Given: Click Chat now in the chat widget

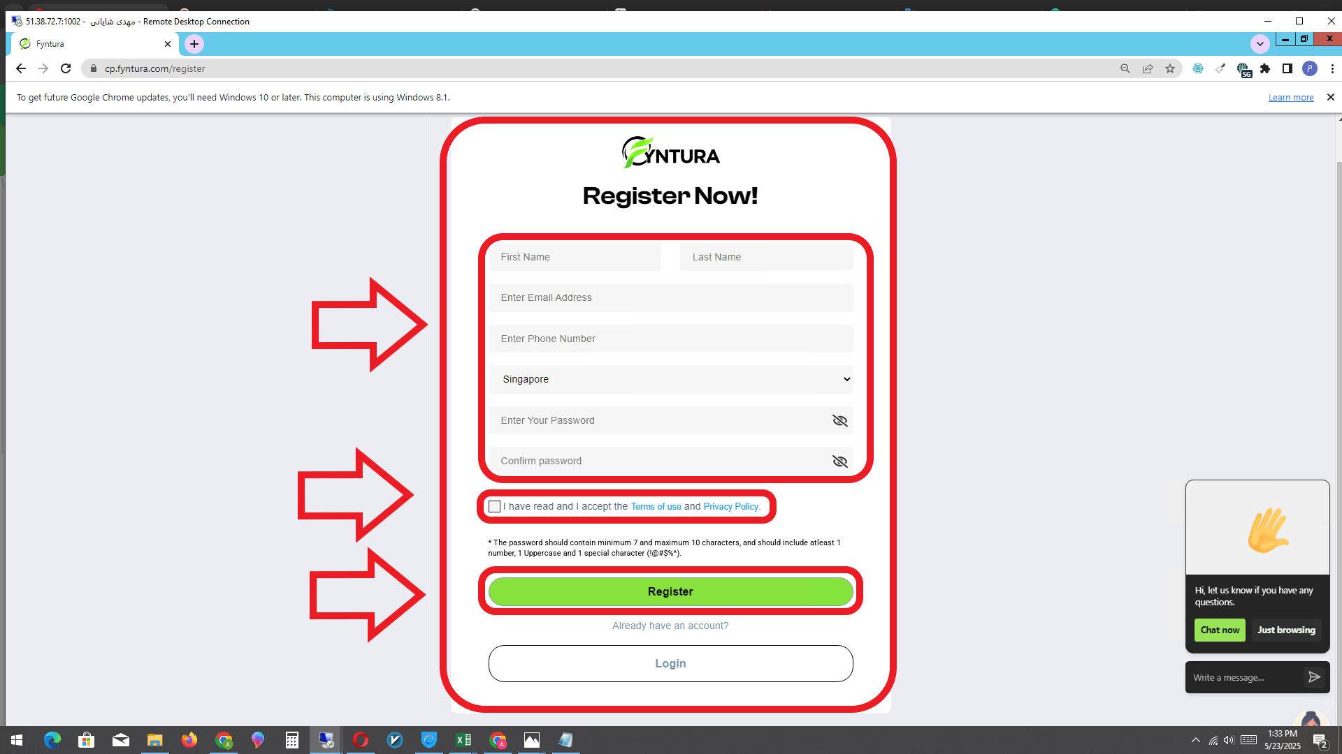Looking at the screenshot, I should coord(1220,630).
